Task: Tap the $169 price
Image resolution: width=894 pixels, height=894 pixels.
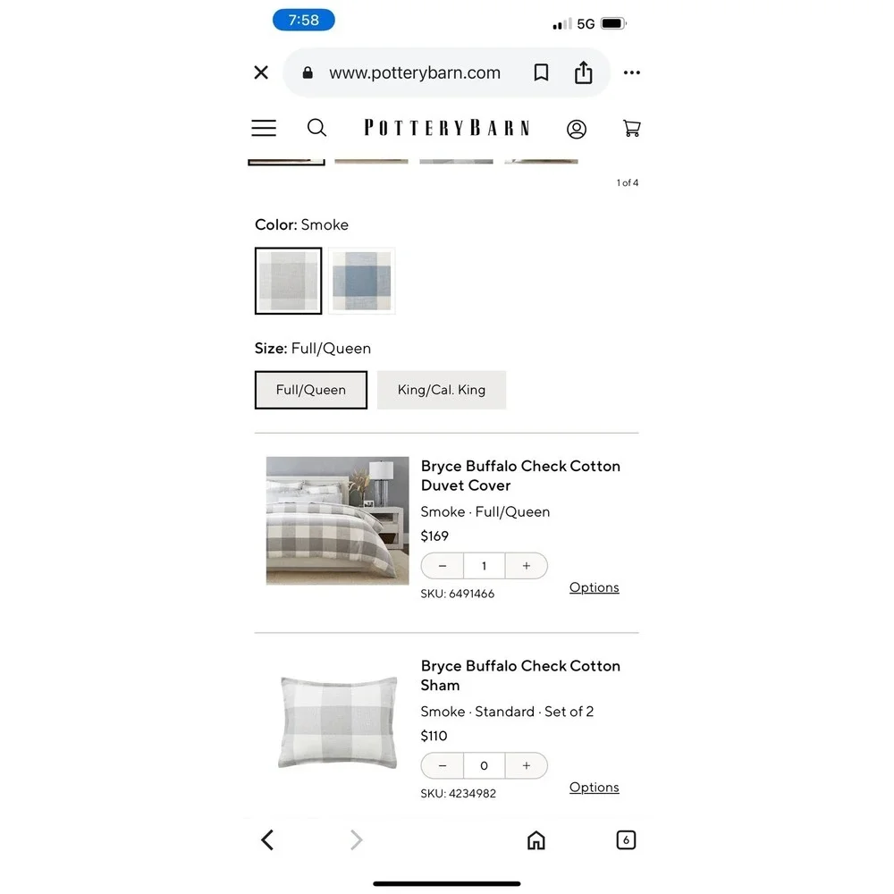Action: pos(434,536)
